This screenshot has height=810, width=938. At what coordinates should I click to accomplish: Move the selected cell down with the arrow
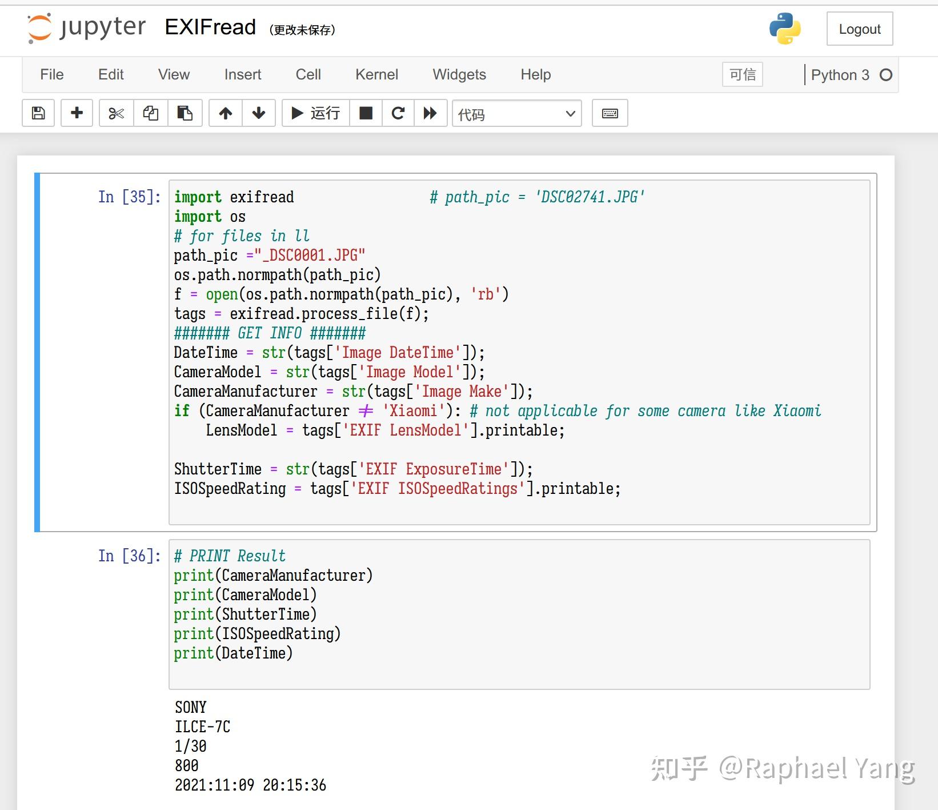click(259, 113)
